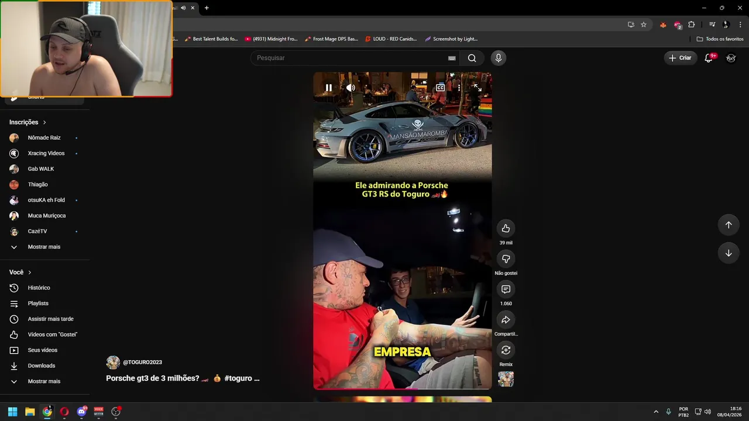Image resolution: width=749 pixels, height=421 pixels.
Task: Open the Short's three-dot more options menu
Action: pyautogui.click(x=459, y=88)
